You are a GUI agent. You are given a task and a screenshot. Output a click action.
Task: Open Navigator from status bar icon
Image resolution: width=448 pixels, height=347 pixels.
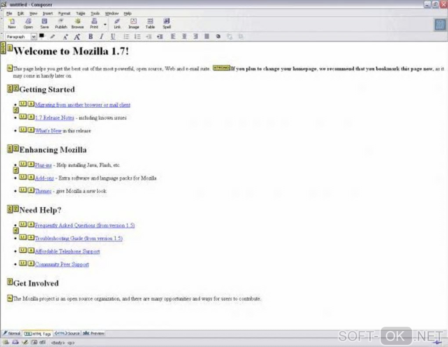[x=6, y=343]
